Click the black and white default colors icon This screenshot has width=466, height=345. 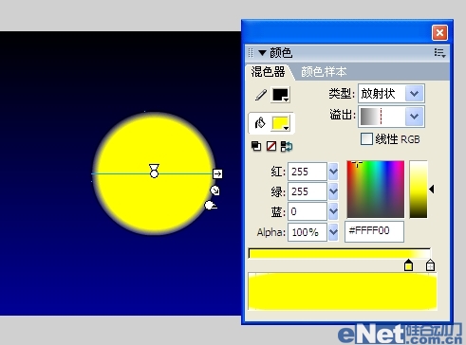[256, 146]
